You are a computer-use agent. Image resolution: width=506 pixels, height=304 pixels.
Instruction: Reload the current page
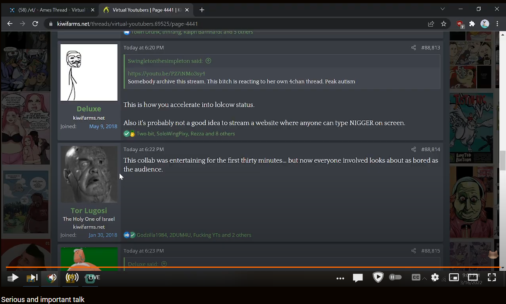[35, 24]
